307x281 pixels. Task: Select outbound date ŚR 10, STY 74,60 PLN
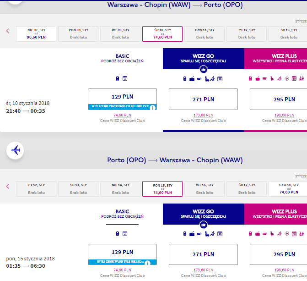click(x=162, y=34)
